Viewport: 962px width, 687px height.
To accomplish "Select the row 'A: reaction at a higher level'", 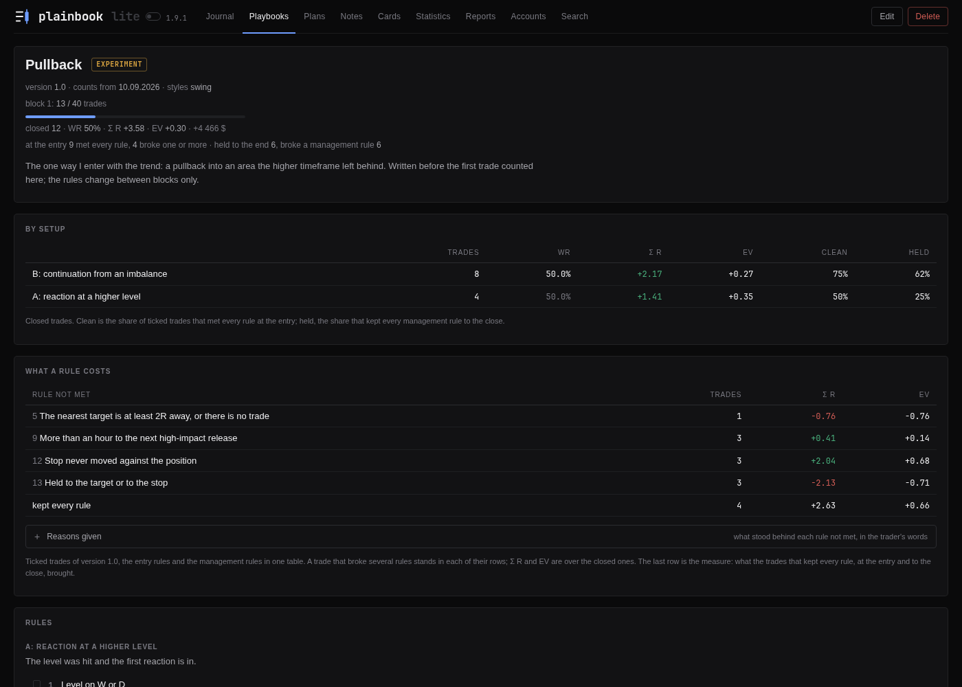I will [x=481, y=297].
